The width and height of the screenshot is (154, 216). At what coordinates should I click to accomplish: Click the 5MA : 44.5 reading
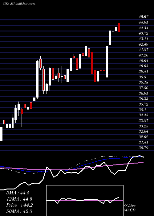[x=18, y=193]
